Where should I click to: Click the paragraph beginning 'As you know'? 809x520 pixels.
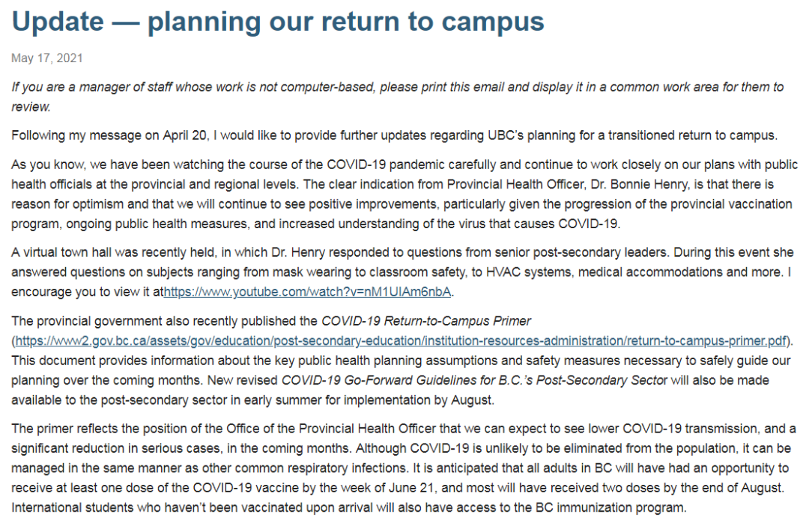[x=404, y=193]
